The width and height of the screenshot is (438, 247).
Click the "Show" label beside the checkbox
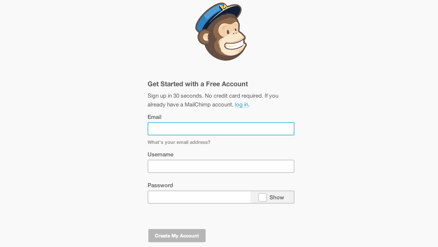tap(277, 197)
